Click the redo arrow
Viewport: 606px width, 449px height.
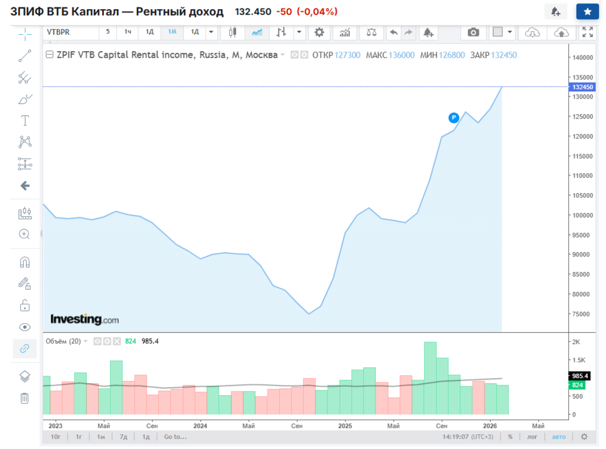[408, 32]
